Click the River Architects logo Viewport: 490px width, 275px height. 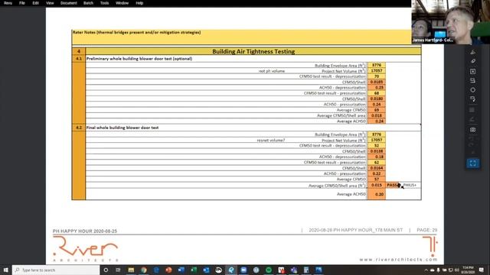click(x=86, y=249)
